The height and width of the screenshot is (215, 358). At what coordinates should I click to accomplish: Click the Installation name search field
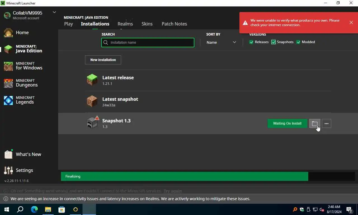148,43
